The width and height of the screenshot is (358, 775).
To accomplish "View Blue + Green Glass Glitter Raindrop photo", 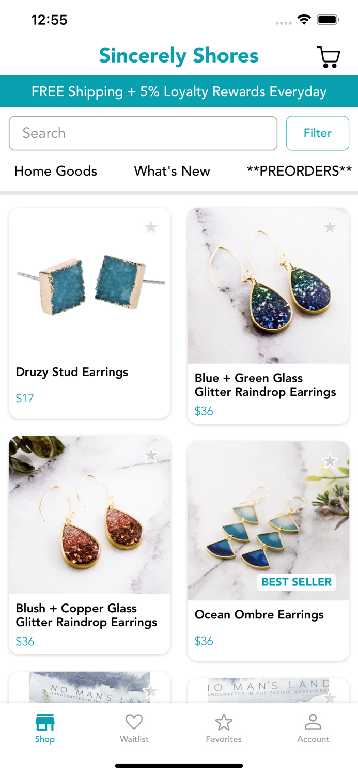I will pyautogui.click(x=268, y=286).
